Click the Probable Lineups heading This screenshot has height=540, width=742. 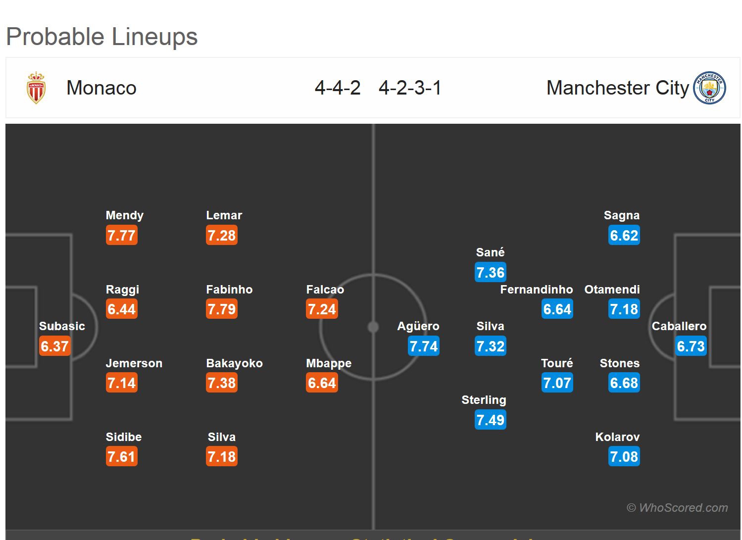pyautogui.click(x=102, y=37)
